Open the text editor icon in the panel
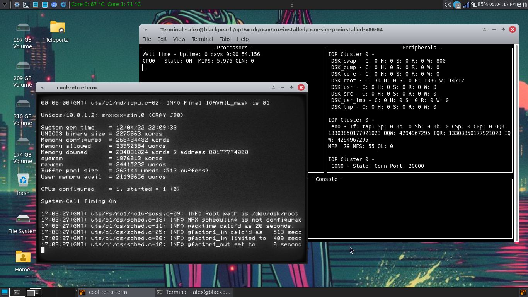 [36, 4]
